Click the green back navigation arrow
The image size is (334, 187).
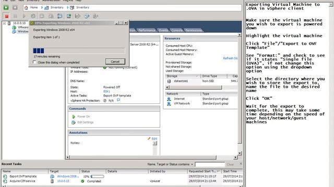6,7
